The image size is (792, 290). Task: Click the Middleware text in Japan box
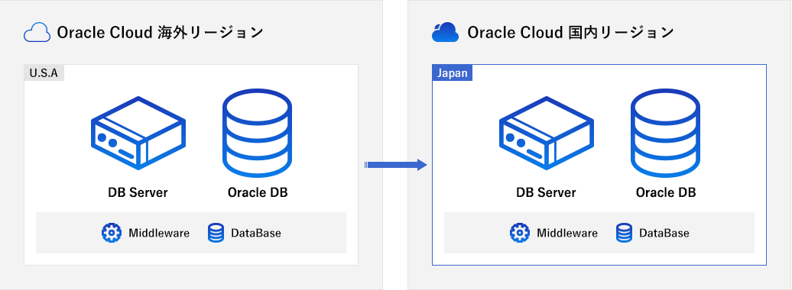click(x=567, y=233)
